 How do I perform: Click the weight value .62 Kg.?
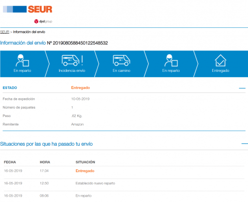[77, 116]
